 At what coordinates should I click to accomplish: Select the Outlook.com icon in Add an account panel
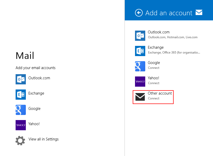click(140, 36)
